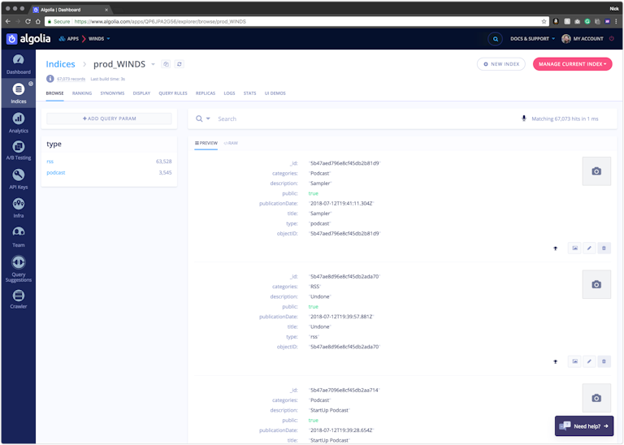This screenshot has width=624, height=445.
Task: Click image icon on the Sampler record
Action: pyautogui.click(x=574, y=248)
